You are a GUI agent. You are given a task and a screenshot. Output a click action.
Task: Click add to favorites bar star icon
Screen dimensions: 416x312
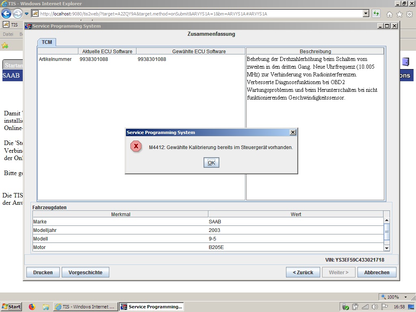pyautogui.click(x=5, y=45)
